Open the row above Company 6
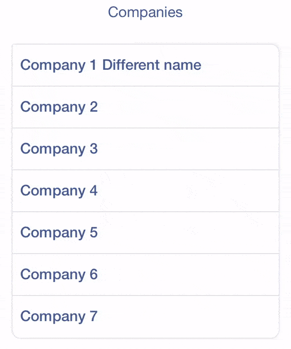Screen dimensions: 291x349 pyautogui.click(x=145, y=233)
